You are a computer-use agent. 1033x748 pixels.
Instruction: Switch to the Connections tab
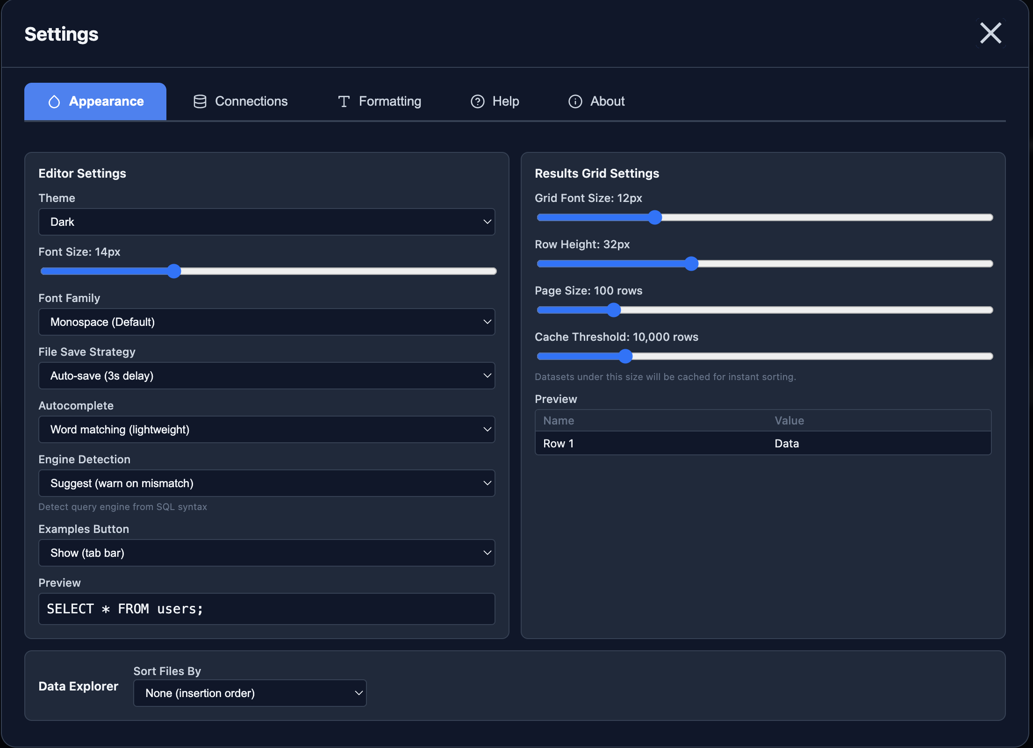239,101
